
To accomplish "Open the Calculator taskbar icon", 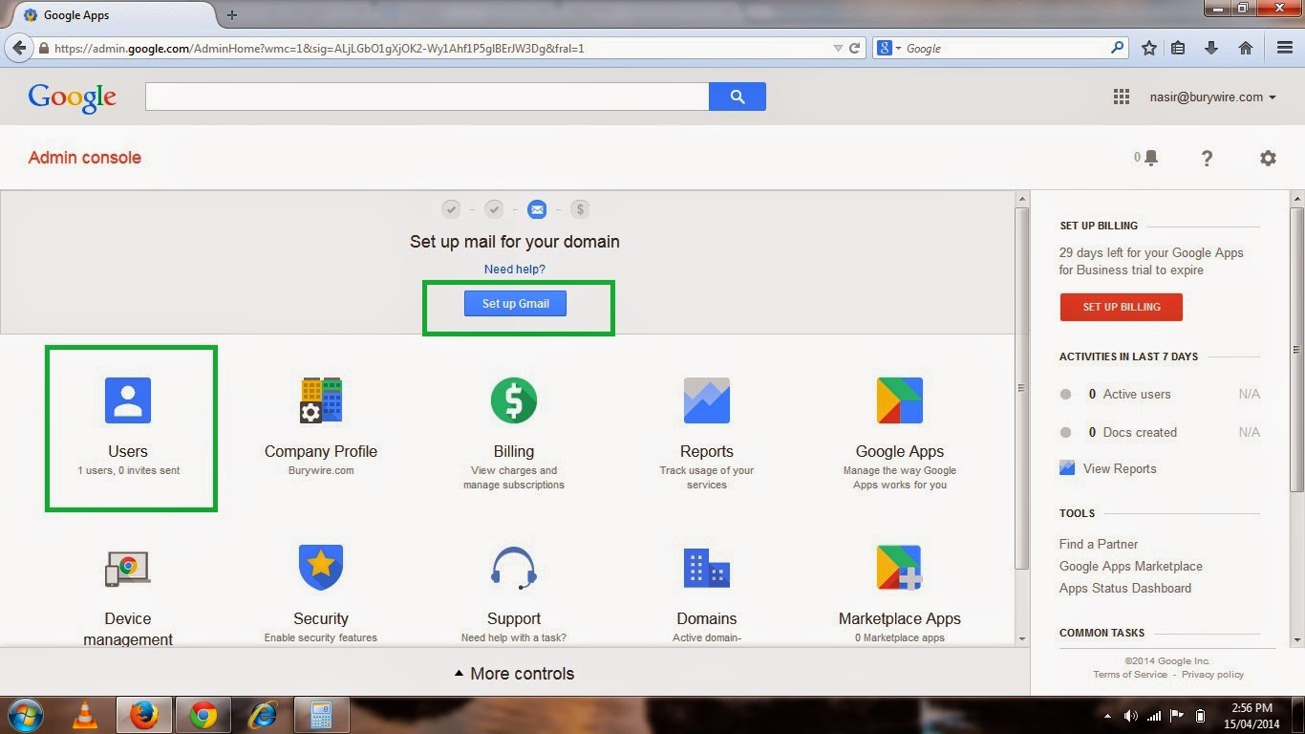I will click(x=321, y=715).
